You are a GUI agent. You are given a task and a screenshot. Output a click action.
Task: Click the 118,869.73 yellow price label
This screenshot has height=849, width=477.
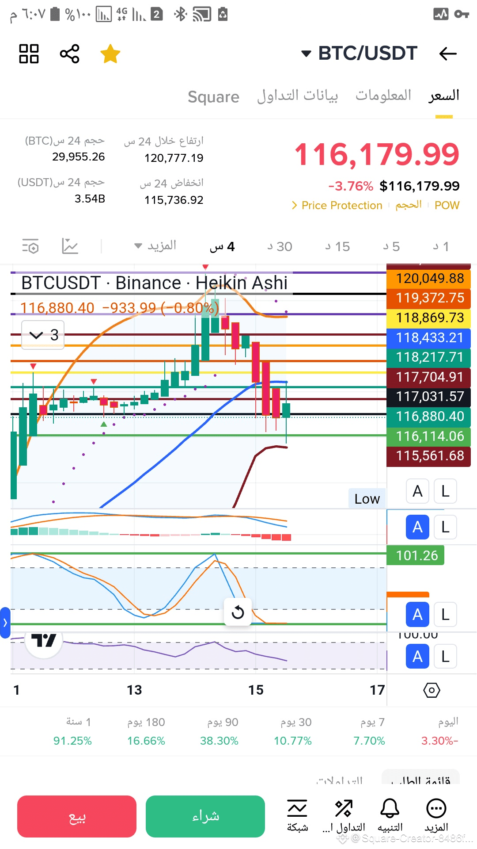428,318
